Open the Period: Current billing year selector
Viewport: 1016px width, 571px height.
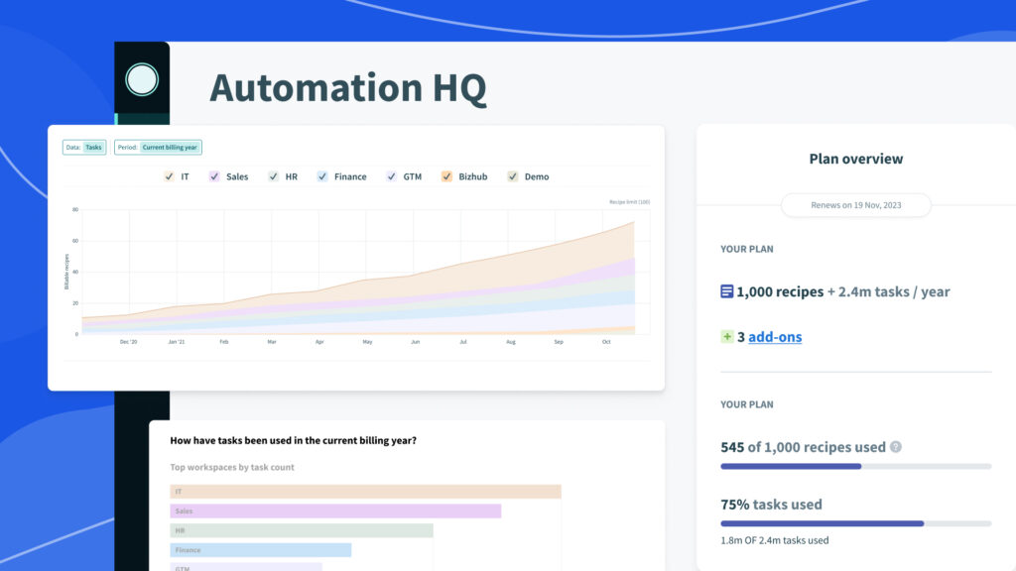[x=159, y=147]
